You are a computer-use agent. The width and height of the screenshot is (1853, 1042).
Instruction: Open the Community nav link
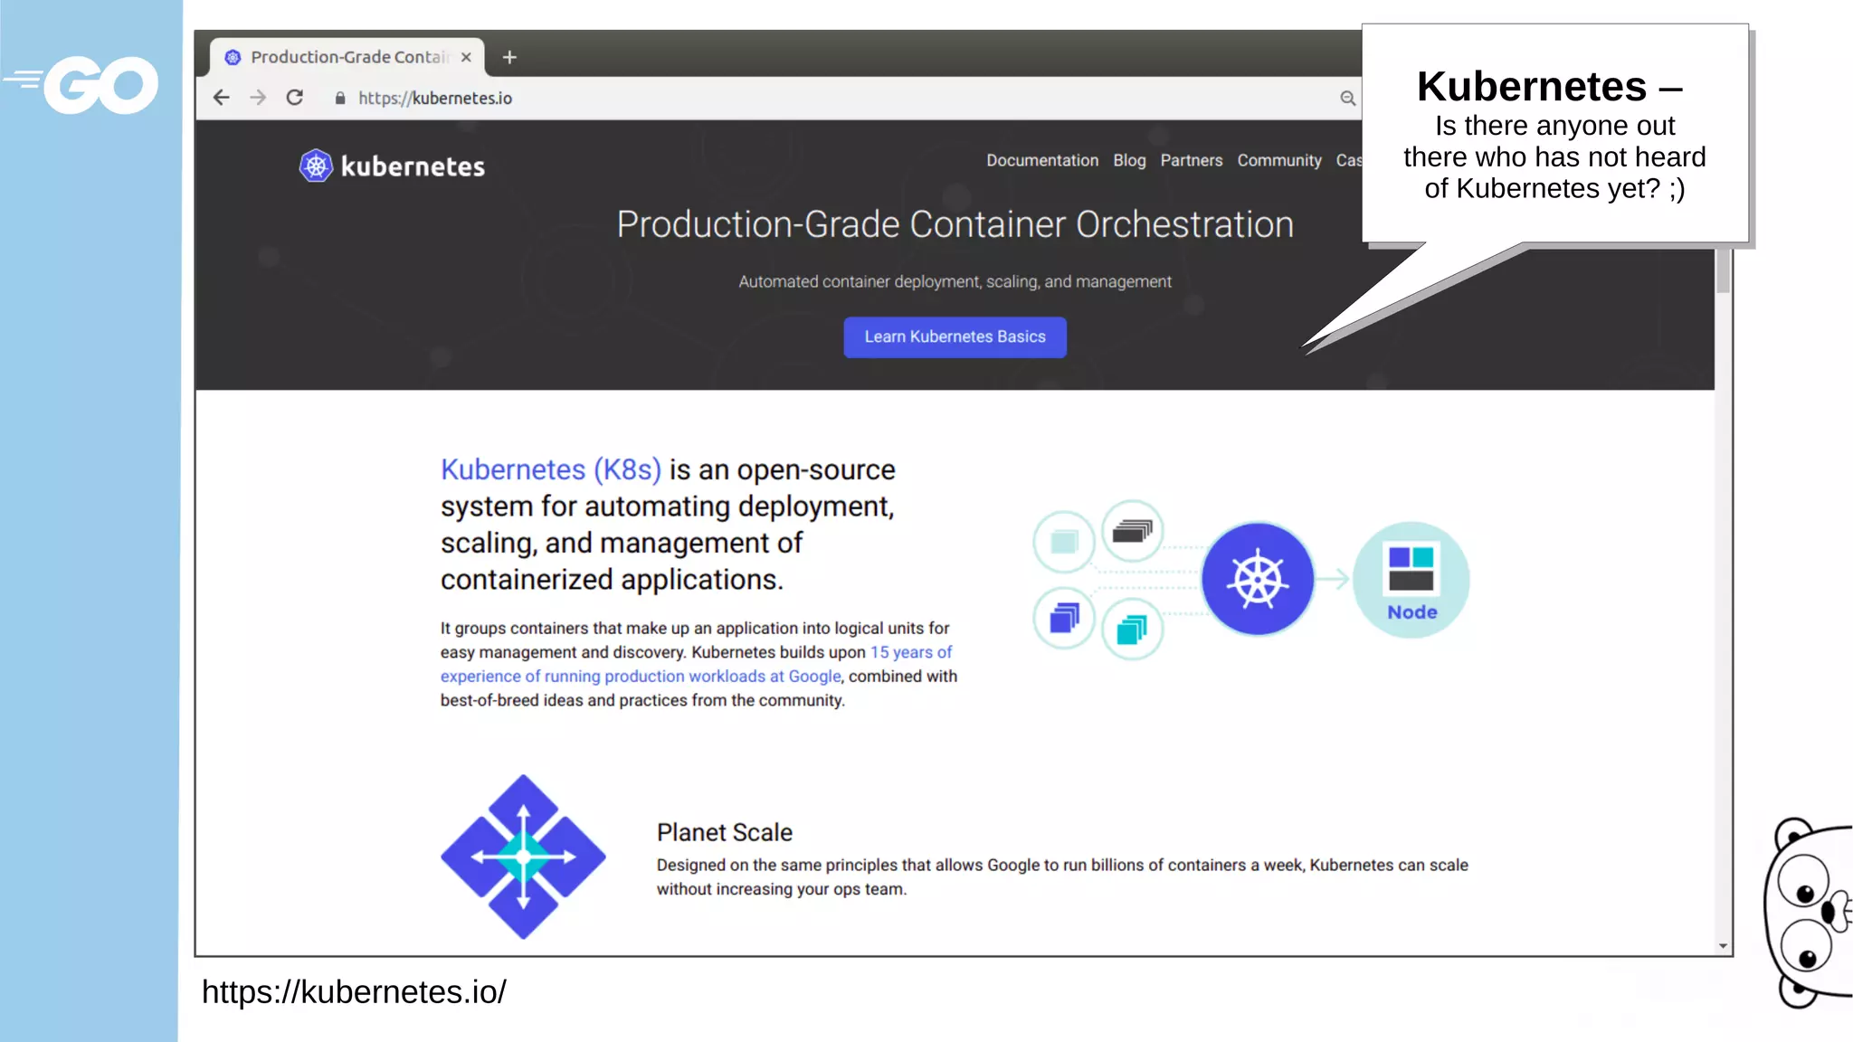coord(1278,160)
